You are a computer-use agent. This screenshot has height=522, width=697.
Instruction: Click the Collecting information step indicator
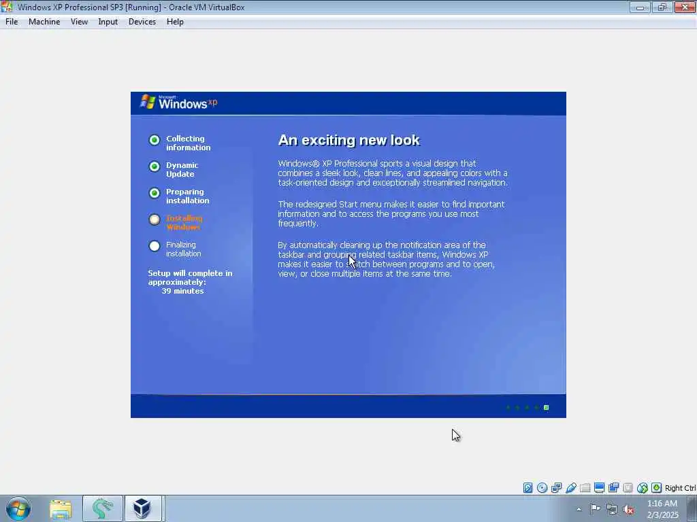[x=155, y=140]
